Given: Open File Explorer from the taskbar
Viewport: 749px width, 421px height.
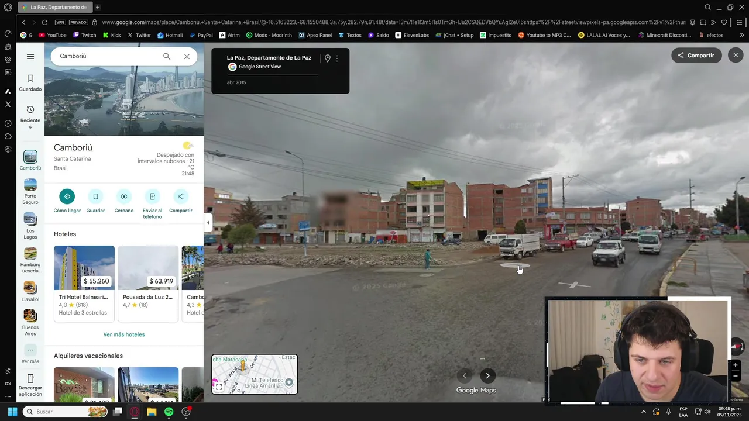Looking at the screenshot, I should pyautogui.click(x=152, y=412).
